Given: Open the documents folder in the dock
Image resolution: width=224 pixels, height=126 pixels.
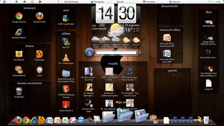Looking at the screenshot, I should (108, 117).
